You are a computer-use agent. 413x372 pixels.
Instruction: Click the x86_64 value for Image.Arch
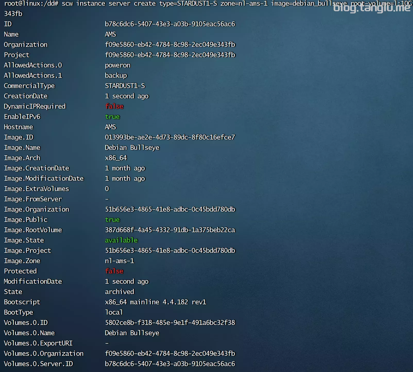tap(116, 158)
